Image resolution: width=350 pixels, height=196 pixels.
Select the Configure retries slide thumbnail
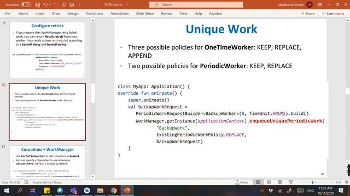click(x=48, y=50)
